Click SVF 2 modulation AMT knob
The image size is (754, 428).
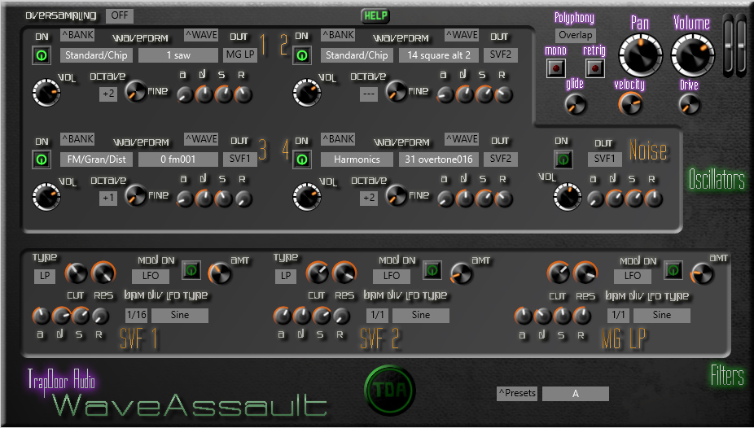pos(461,273)
